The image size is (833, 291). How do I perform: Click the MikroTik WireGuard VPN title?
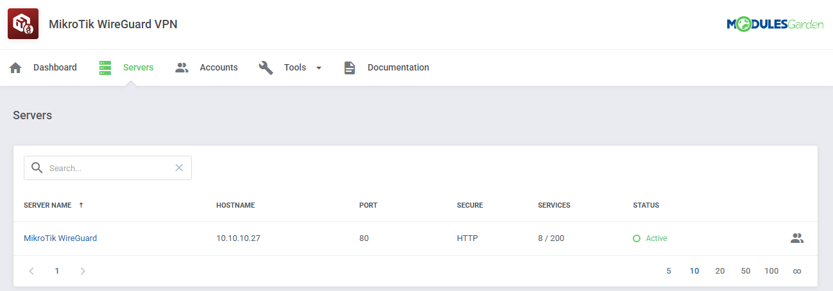113,24
